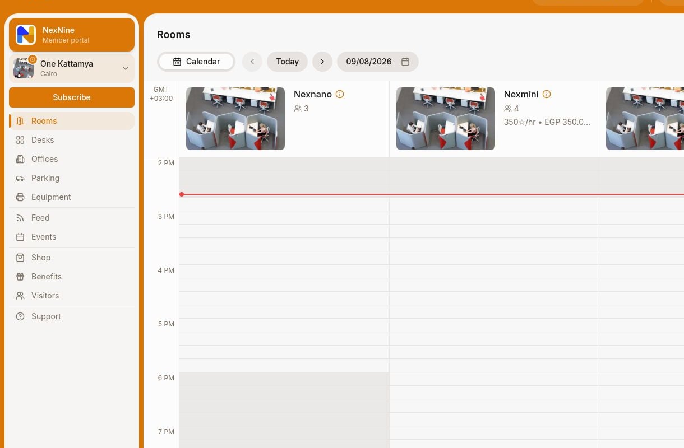This screenshot has height=448, width=684.
Task: Click the Nexnano room name
Action: click(x=313, y=94)
